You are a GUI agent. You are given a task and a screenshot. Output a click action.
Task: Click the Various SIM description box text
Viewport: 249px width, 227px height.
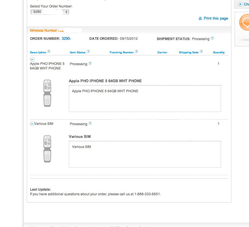coord(82,147)
